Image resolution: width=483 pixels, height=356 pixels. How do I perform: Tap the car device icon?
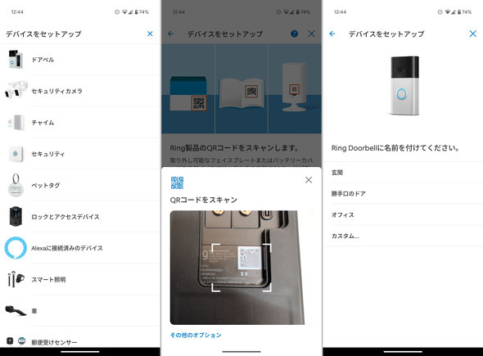point(16,310)
